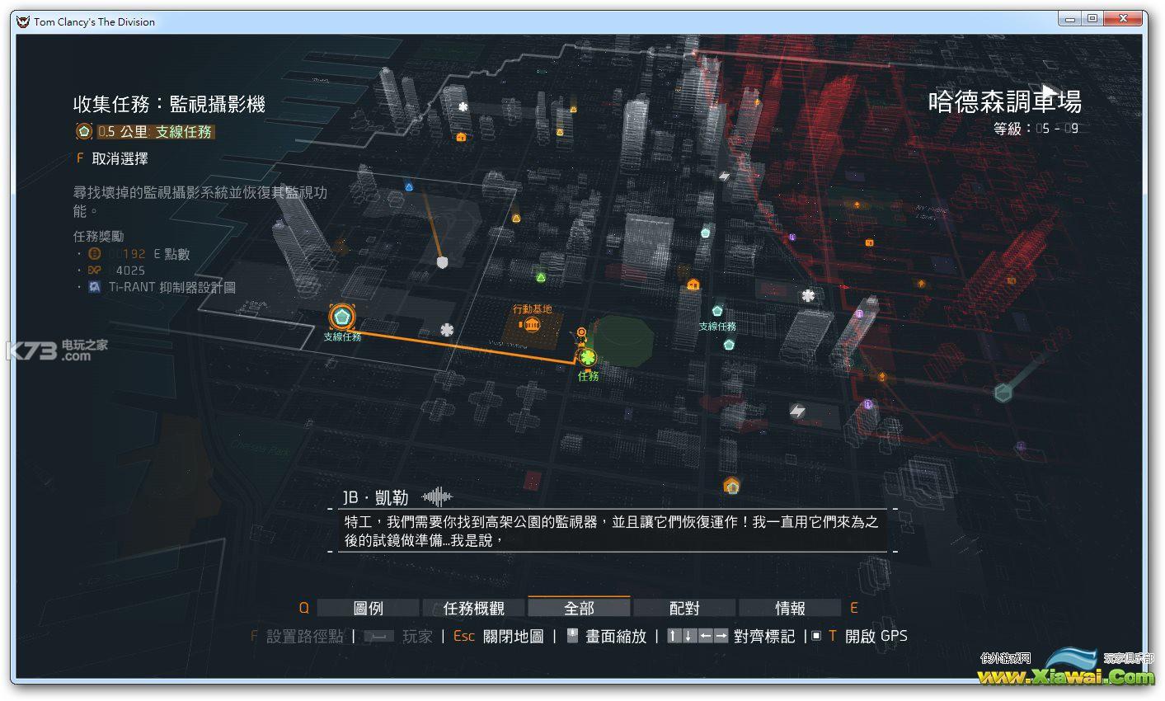Click the 行動基地 base of operations icon
1165x701 pixels.
point(532,325)
